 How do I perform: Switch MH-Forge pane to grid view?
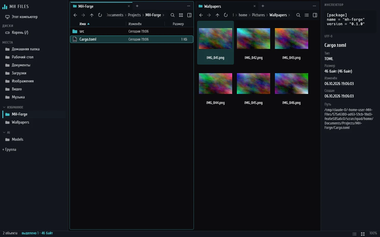pos(181,15)
